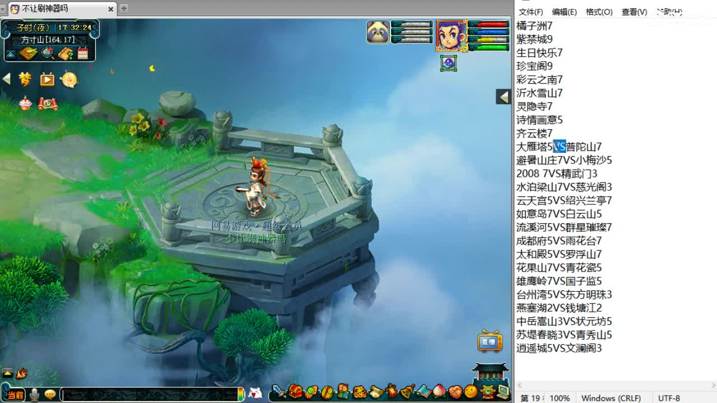Open the Notepad 编辑(E) menu

coord(564,12)
